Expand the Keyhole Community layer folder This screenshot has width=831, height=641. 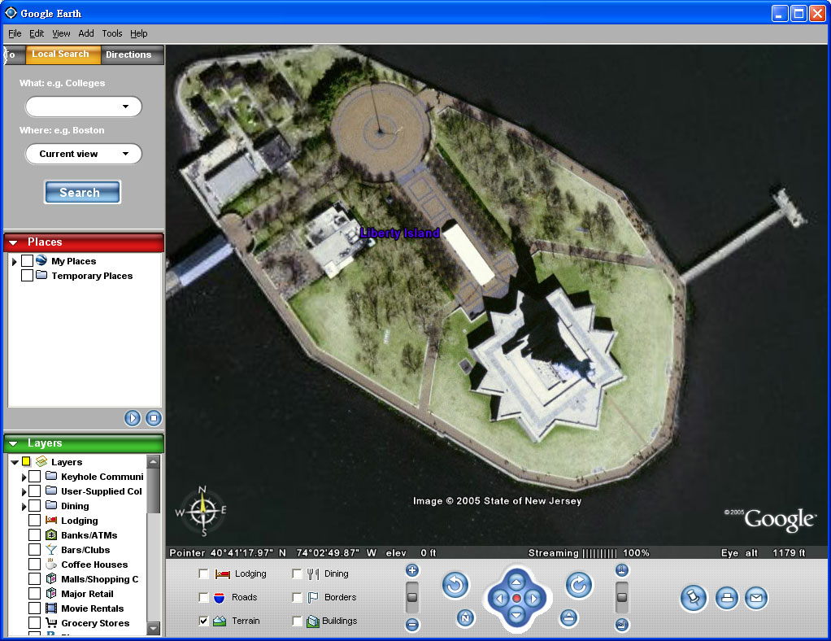24,477
